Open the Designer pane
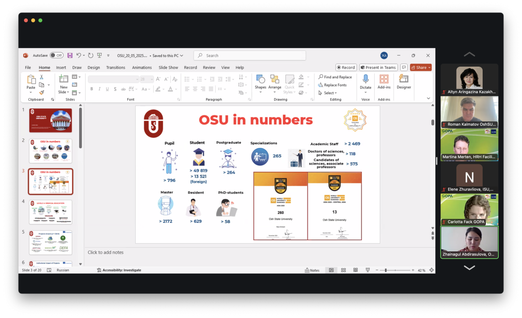The width and height of the screenshot is (522, 318). pyautogui.click(x=404, y=82)
